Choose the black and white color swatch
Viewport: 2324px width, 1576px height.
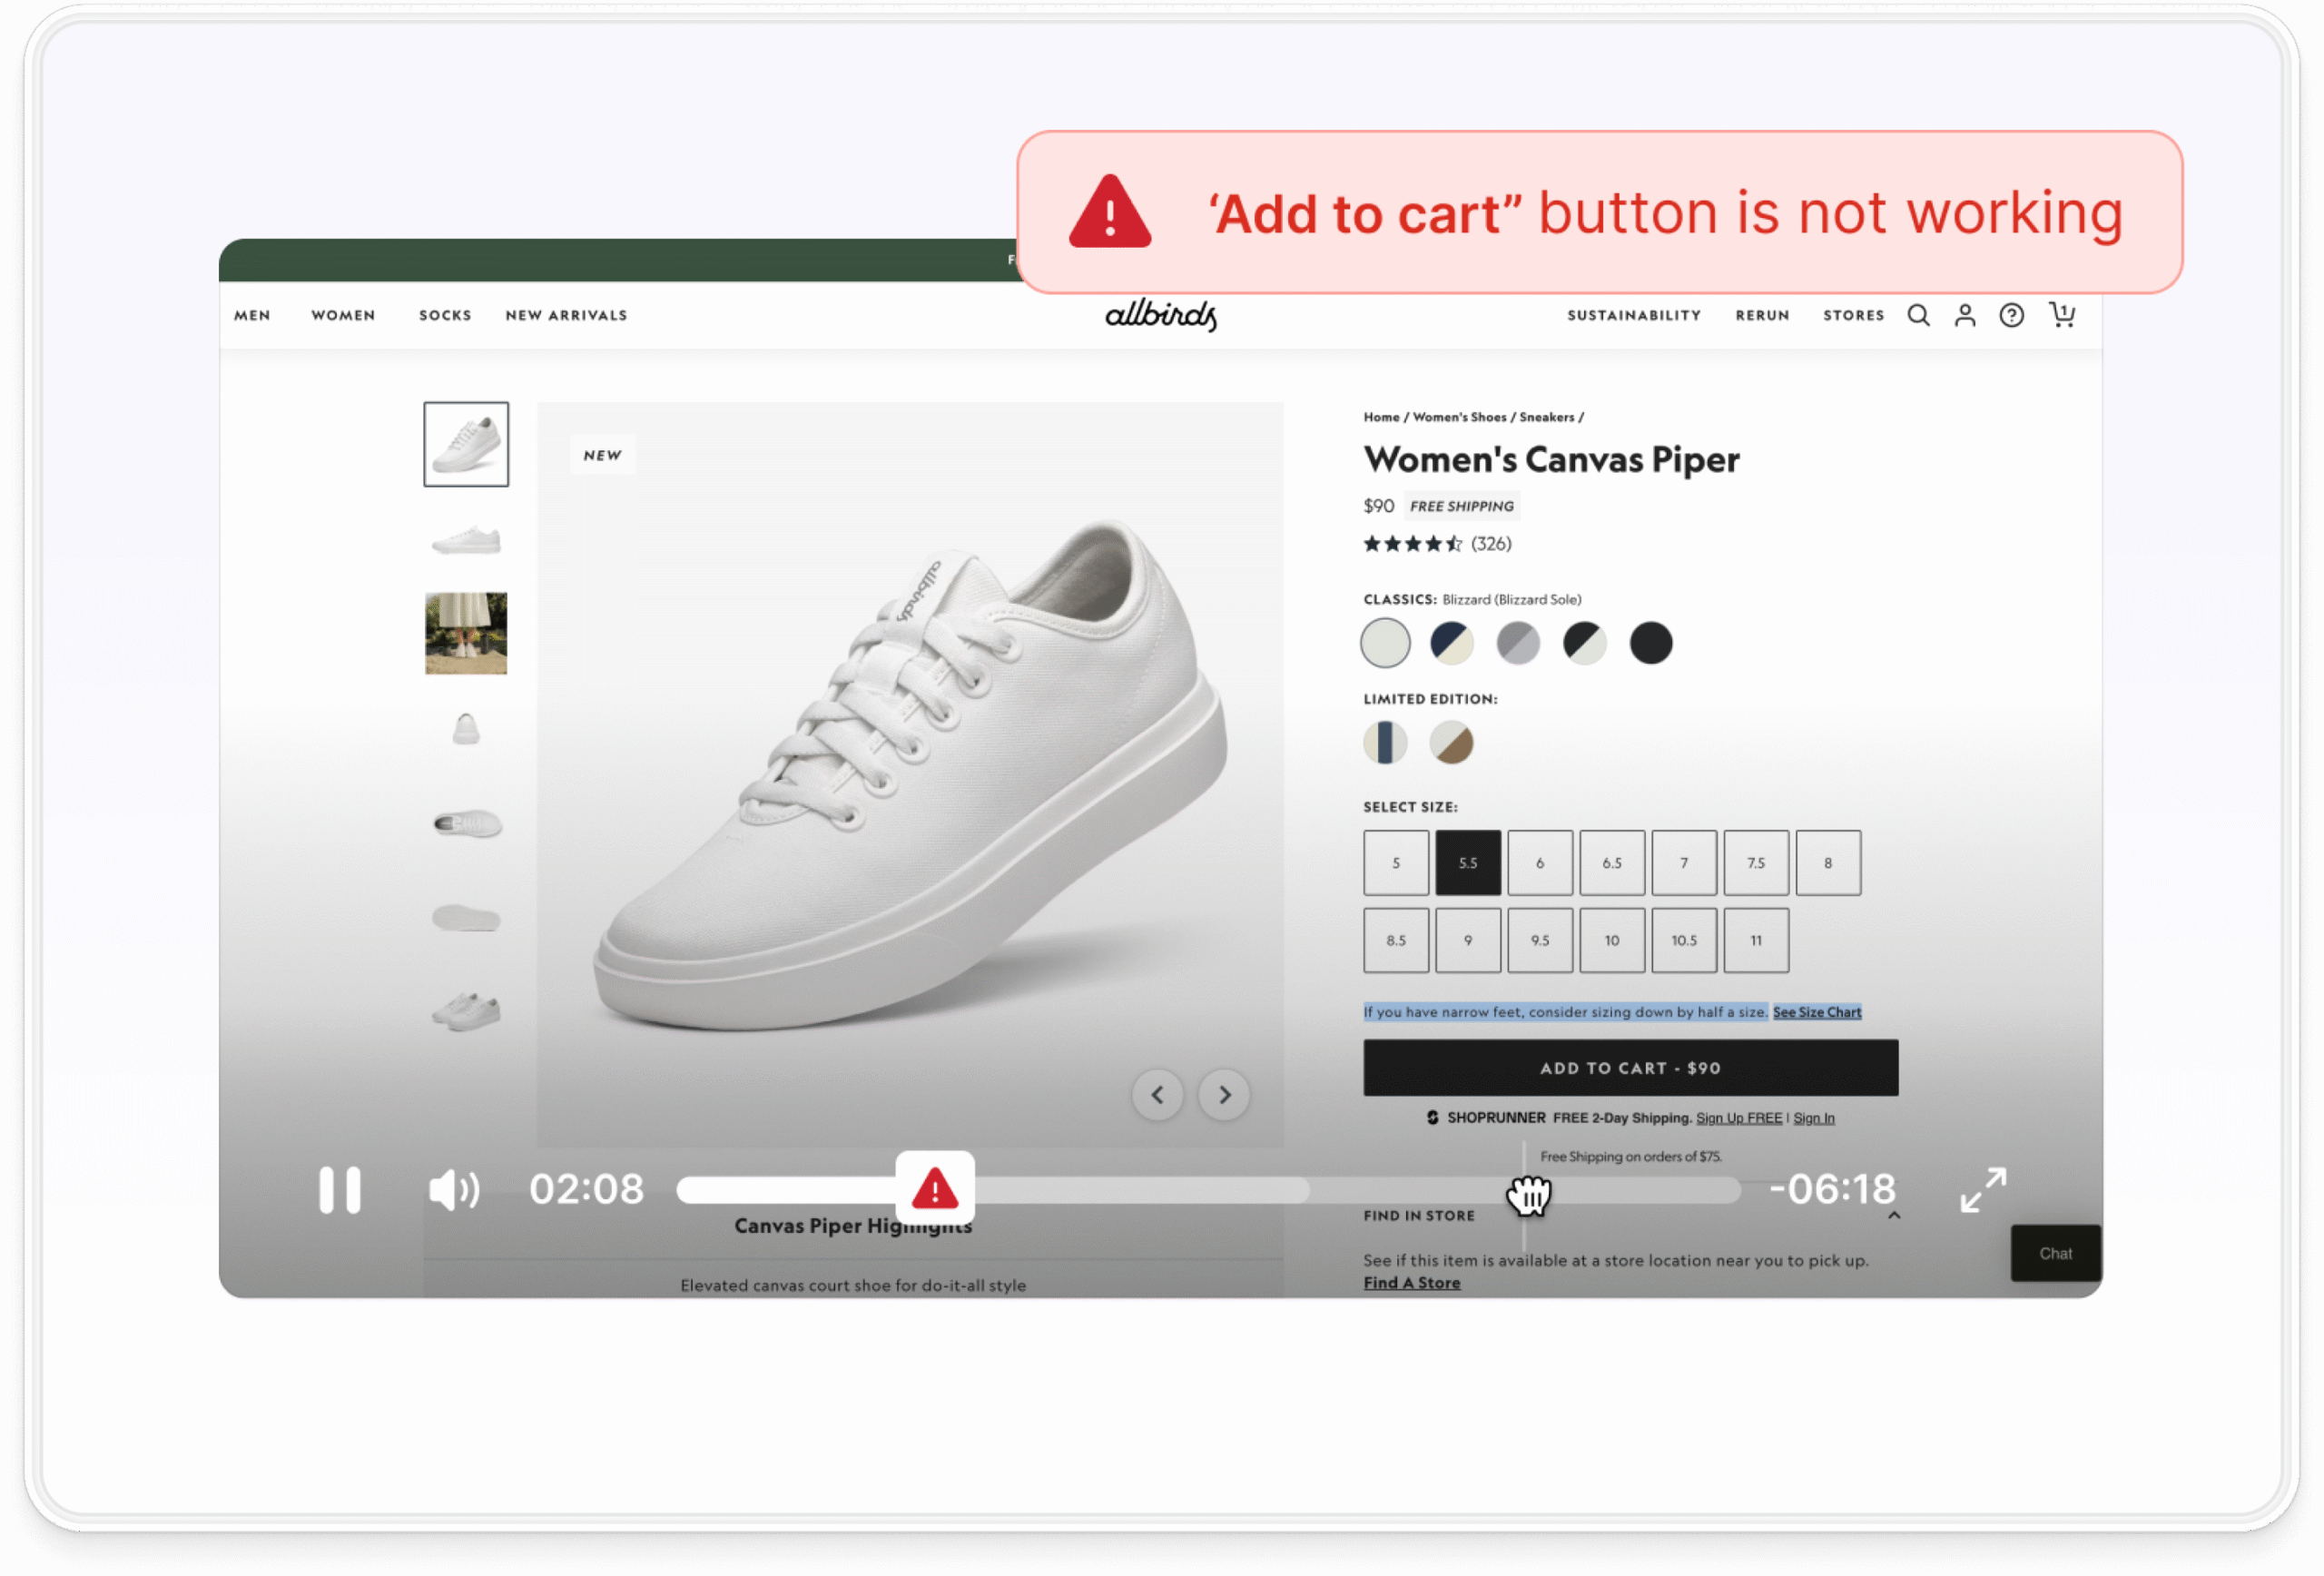(1585, 643)
